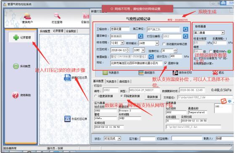The width and height of the screenshot is (235, 153).
Task: Select the U盘更新数据 radio button
Action: click(95, 96)
